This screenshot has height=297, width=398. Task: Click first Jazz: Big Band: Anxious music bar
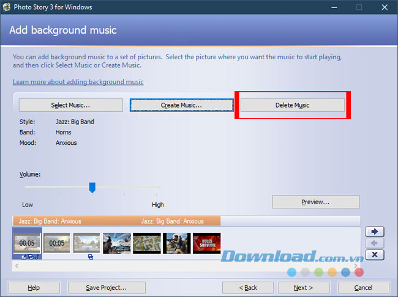(x=50, y=221)
